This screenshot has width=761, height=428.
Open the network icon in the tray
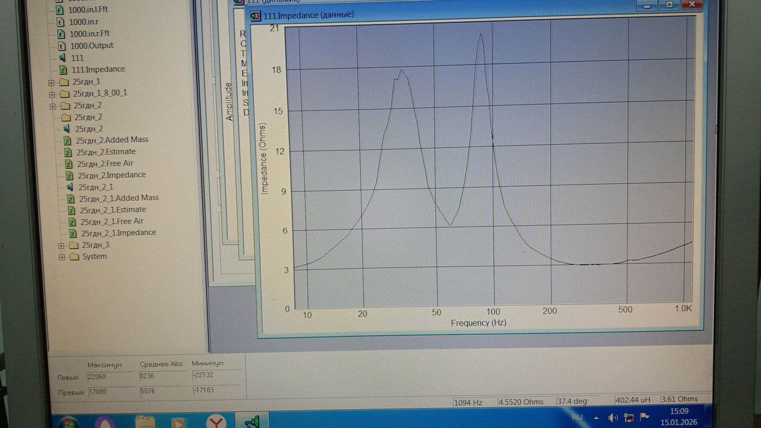click(x=629, y=417)
